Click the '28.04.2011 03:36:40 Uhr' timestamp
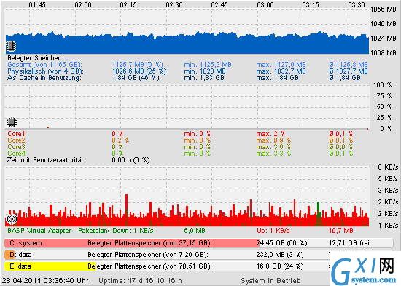 (45, 281)
